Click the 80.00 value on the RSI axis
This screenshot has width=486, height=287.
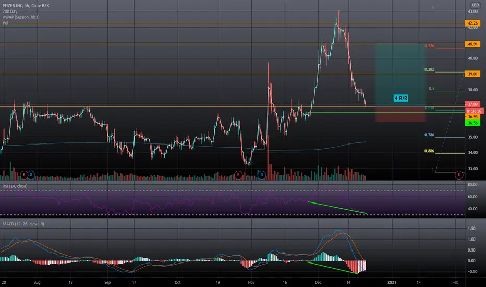[x=472, y=184]
